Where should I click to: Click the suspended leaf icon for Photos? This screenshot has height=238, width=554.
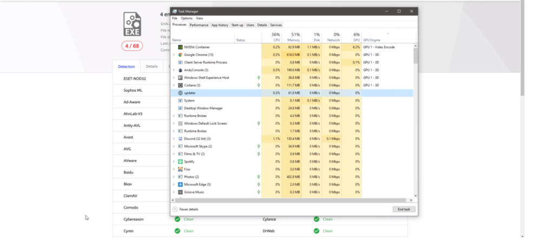click(259, 176)
